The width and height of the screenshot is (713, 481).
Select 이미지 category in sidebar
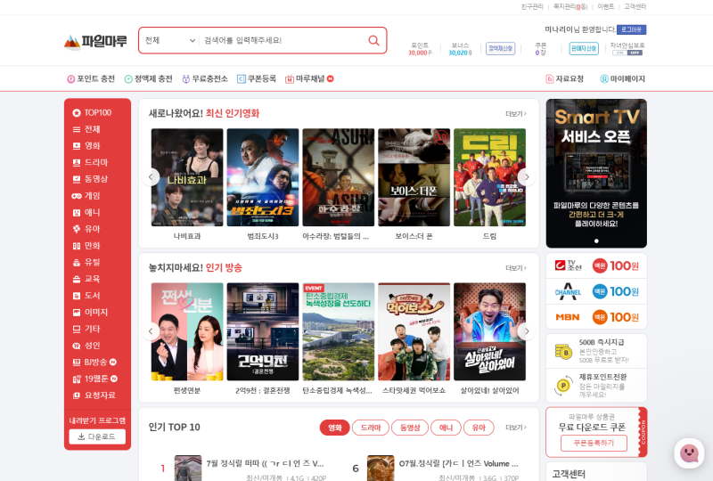click(91, 312)
